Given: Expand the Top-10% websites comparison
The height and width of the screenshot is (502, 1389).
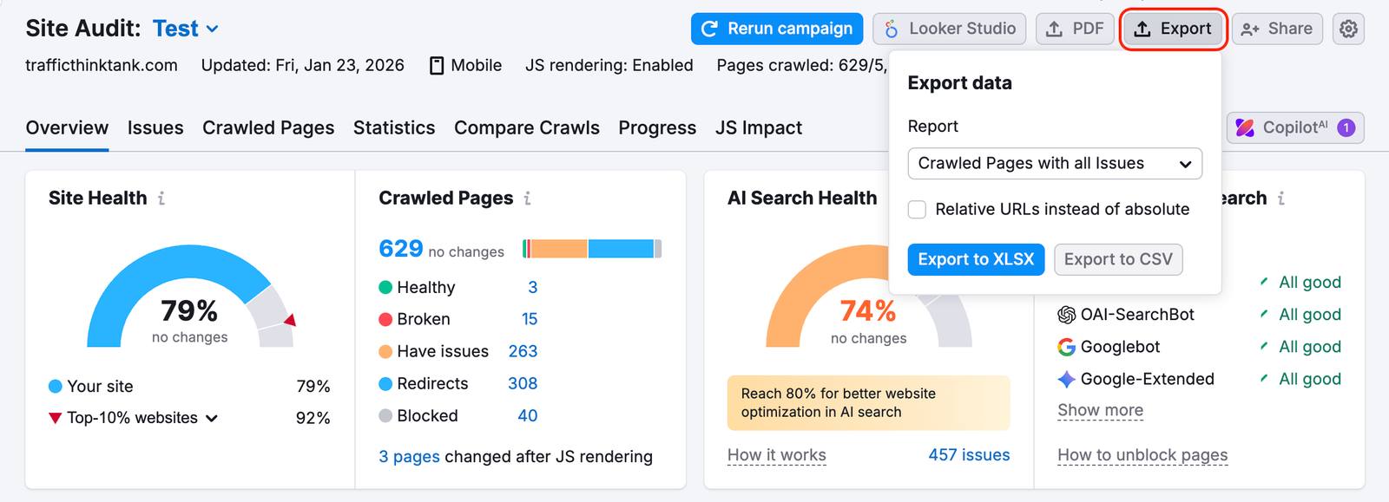Looking at the screenshot, I should coord(212,417).
